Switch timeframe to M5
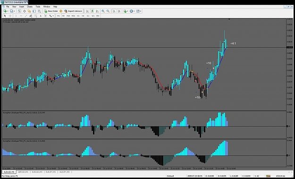This screenshot has height=179, width=295. click(63, 16)
